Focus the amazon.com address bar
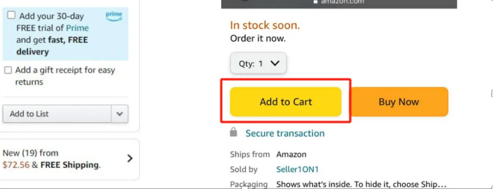The height and width of the screenshot is (189, 493). click(x=339, y=3)
